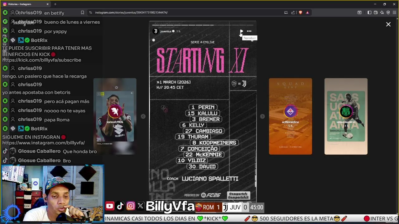Open the kick.com/billyvfa/subscribe chat link
This screenshot has width=399, height=224.
click(42, 60)
